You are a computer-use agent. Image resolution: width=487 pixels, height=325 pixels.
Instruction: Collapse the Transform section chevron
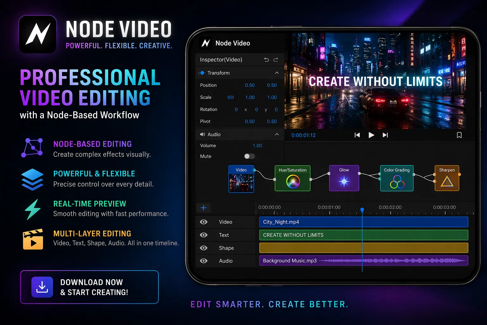pos(277,73)
